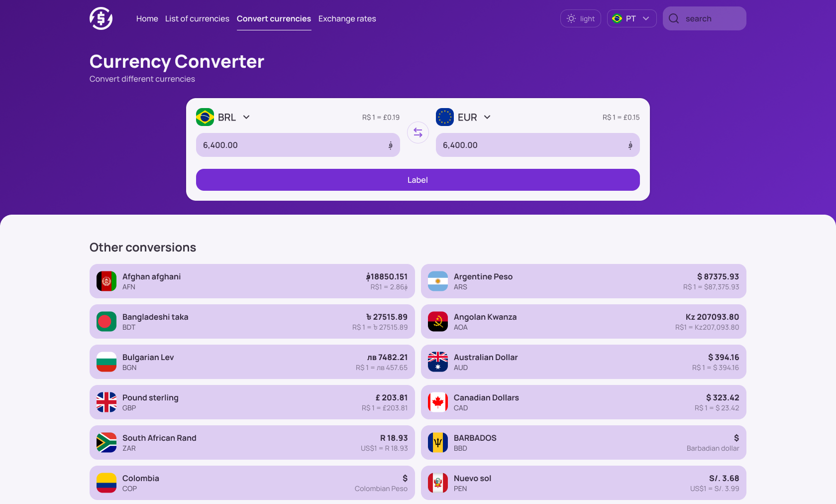Click the BARBADOS conversion card

tap(583, 442)
